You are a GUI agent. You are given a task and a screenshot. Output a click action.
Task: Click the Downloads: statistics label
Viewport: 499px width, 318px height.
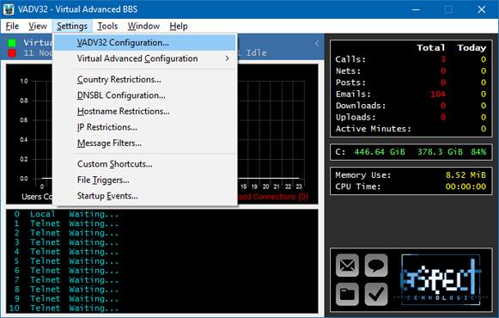361,106
